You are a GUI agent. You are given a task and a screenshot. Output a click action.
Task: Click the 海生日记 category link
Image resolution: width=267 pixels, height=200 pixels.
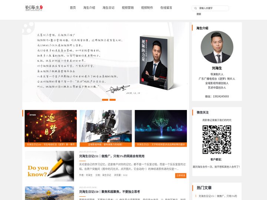[x=106, y=175]
